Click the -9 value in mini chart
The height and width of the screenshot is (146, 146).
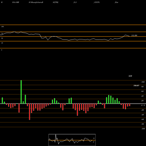93,138
